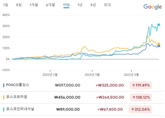The height and width of the screenshot is (118, 165).
Task: Click the 312.04% change badge
Action: [140, 109]
